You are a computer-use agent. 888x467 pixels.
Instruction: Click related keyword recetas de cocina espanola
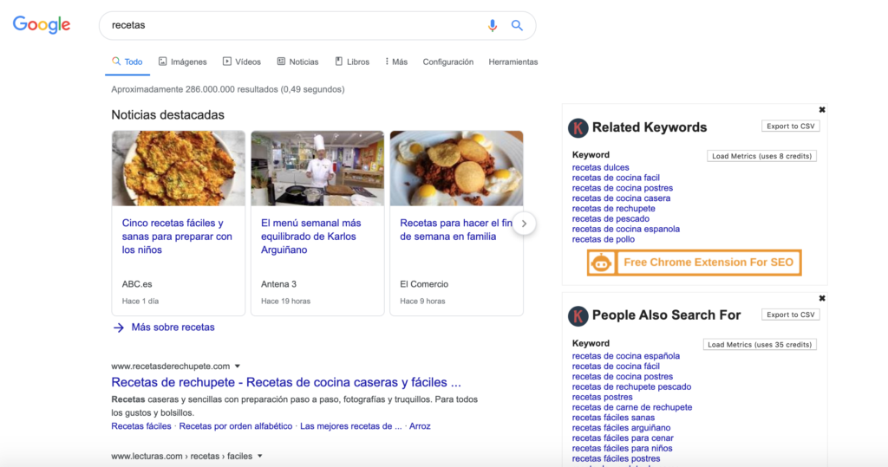click(626, 229)
